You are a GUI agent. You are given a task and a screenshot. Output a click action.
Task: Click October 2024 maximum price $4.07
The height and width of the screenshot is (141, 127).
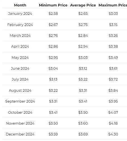click(x=113, y=113)
